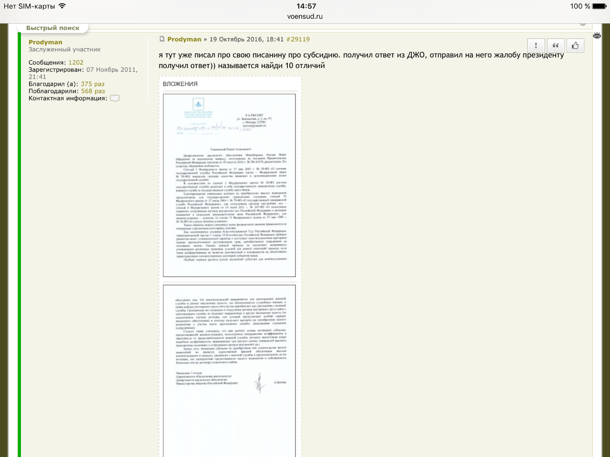Open post permalink #29119
This screenshot has height=457, width=610.
tap(297, 40)
